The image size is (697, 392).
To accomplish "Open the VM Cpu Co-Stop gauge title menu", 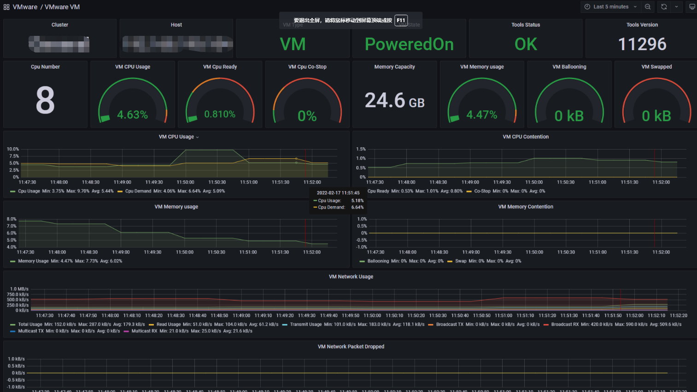I will pos(307,67).
